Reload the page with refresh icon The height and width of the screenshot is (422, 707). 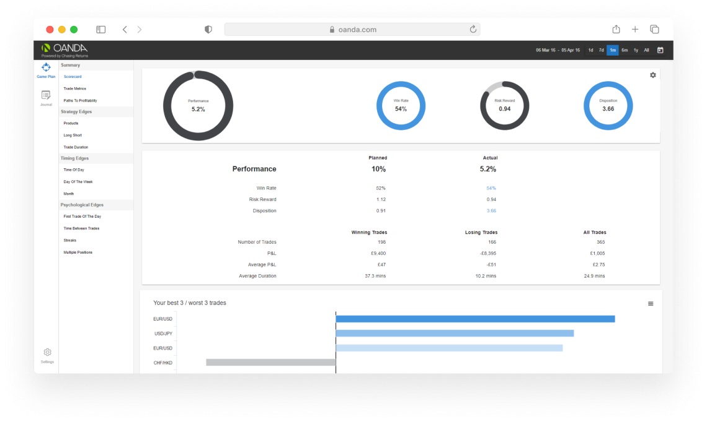(473, 30)
